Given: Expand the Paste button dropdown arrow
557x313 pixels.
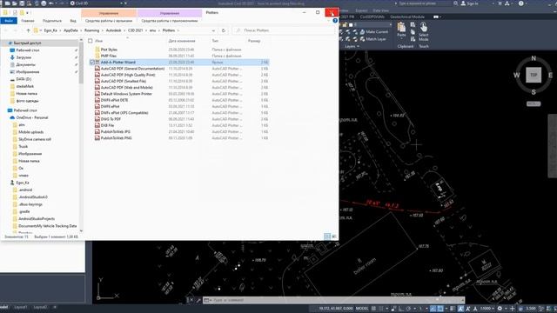Looking at the screenshot, I should click(401, 38).
